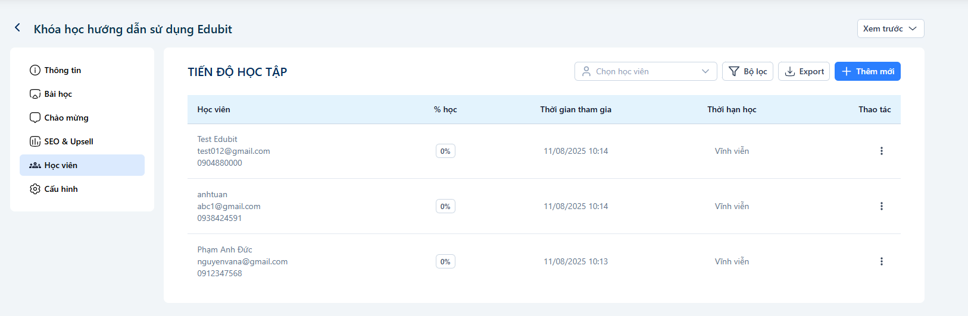The height and width of the screenshot is (316, 968).
Task: Select the Học viên sidebar item
Action: click(82, 165)
